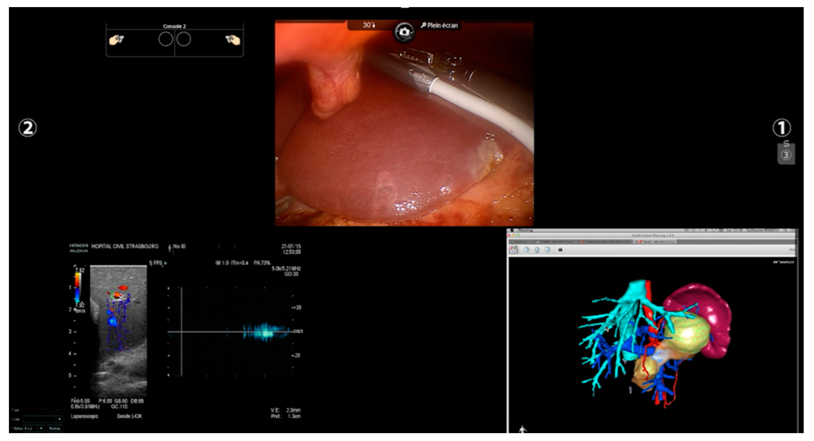Click the Plein écran fullscreen button

click(440, 25)
